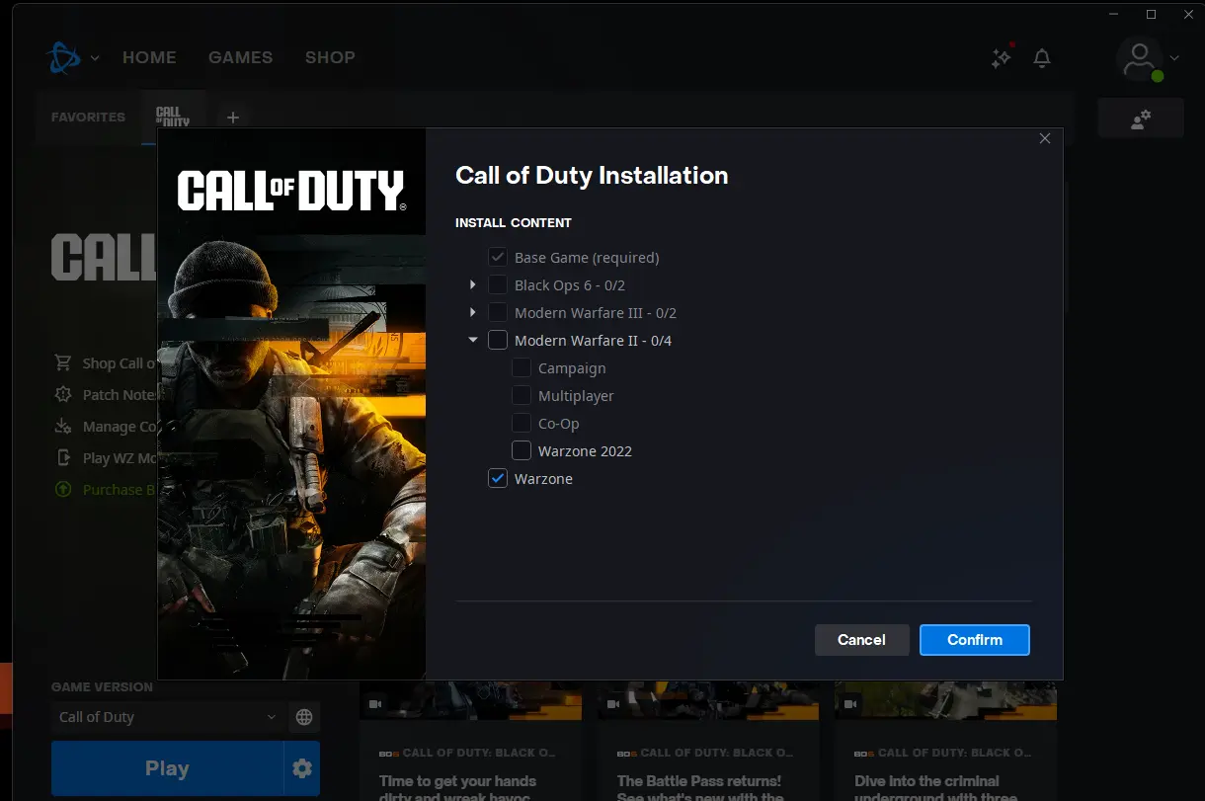Open the criminal underground news card
The width and height of the screenshot is (1205, 801).
(945, 741)
